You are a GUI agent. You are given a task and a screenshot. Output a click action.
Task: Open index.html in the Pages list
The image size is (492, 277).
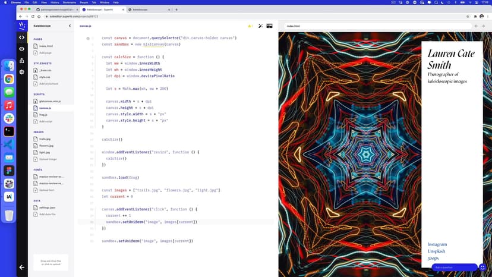coord(46,46)
